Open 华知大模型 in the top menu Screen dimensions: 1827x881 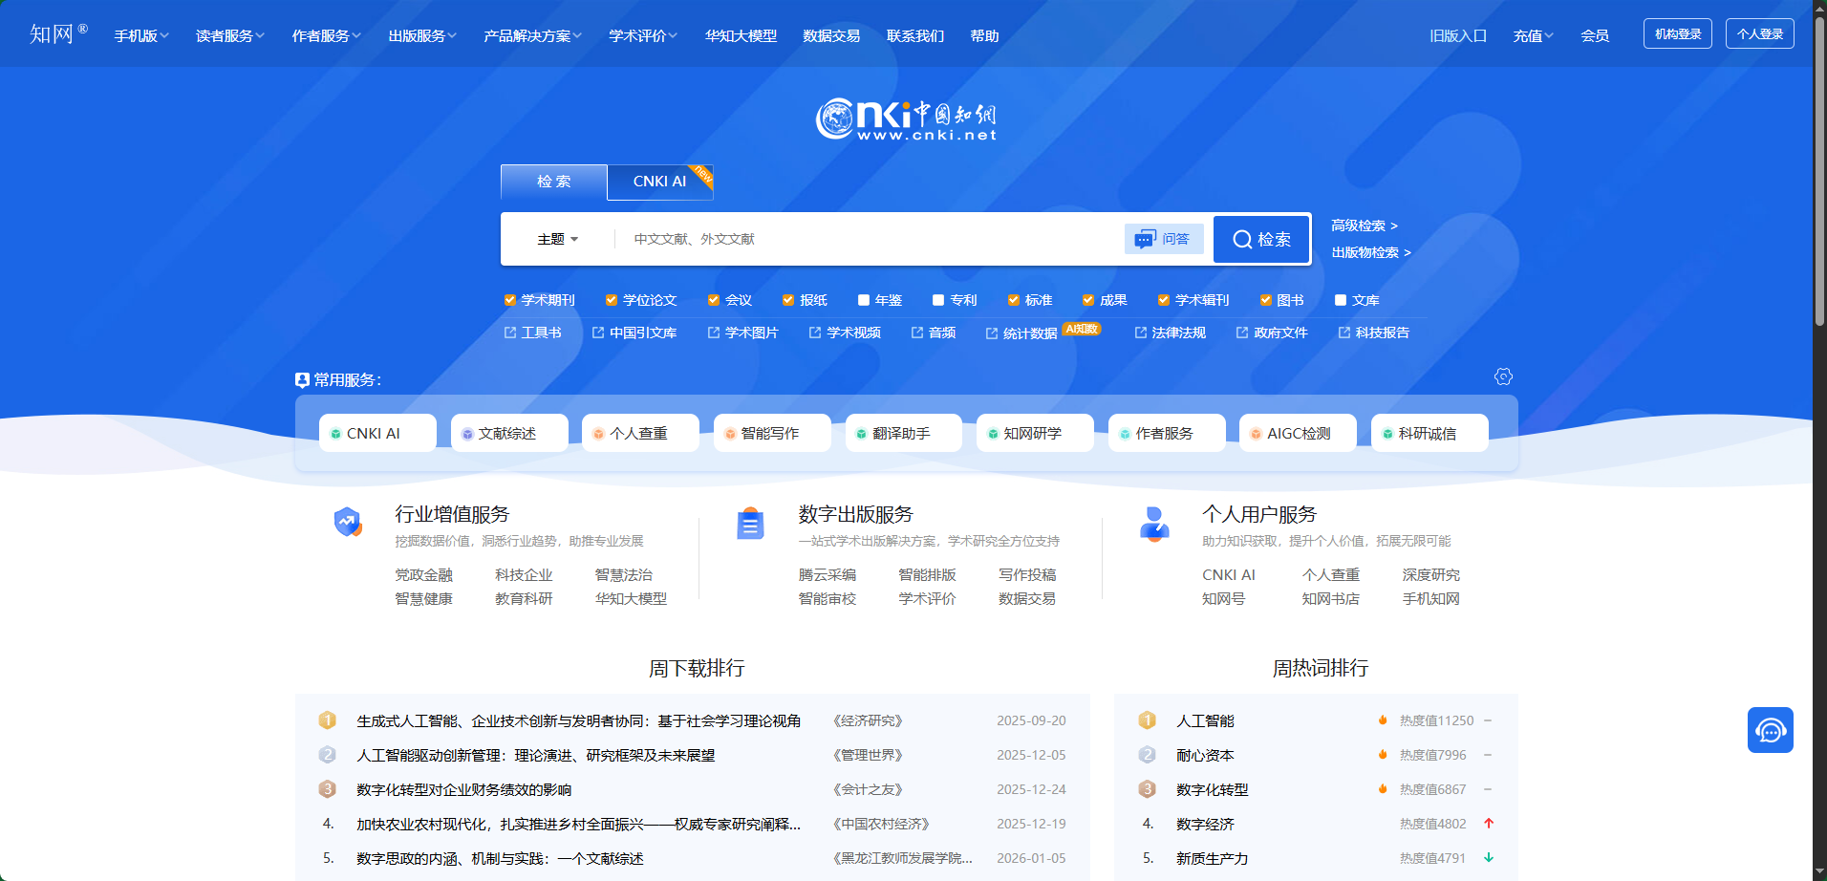click(x=741, y=35)
